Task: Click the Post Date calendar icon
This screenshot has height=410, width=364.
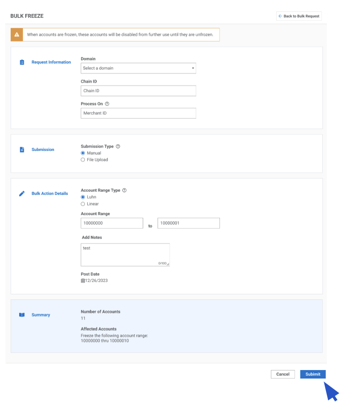Action: click(x=83, y=281)
